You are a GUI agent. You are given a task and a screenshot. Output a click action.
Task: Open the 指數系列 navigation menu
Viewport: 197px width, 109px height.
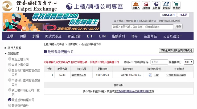(118, 36)
